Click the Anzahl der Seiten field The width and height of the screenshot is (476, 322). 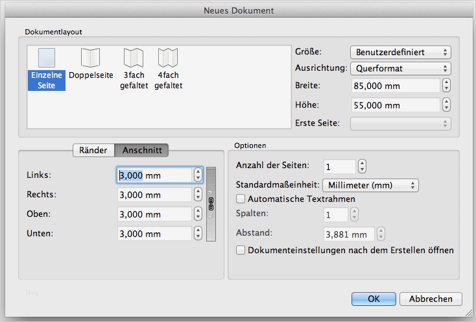[339, 166]
